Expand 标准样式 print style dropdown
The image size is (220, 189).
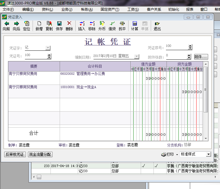(x=208, y=154)
